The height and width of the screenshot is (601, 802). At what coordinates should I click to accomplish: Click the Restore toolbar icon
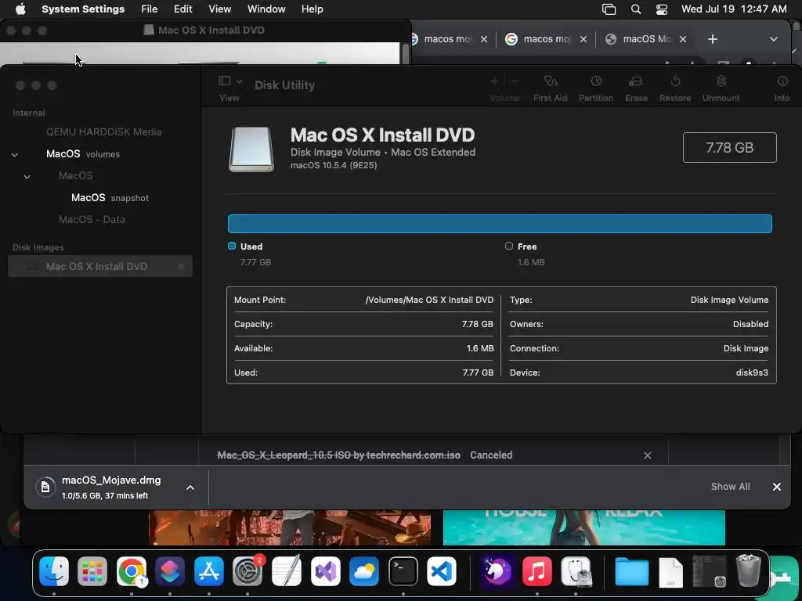coord(675,81)
